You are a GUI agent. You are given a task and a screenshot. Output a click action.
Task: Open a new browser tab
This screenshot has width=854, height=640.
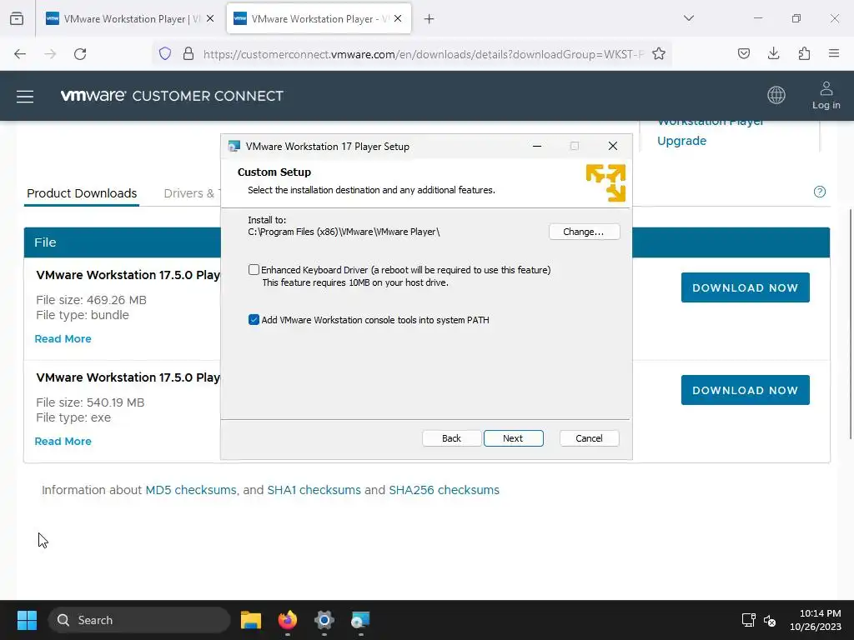pyautogui.click(x=430, y=19)
